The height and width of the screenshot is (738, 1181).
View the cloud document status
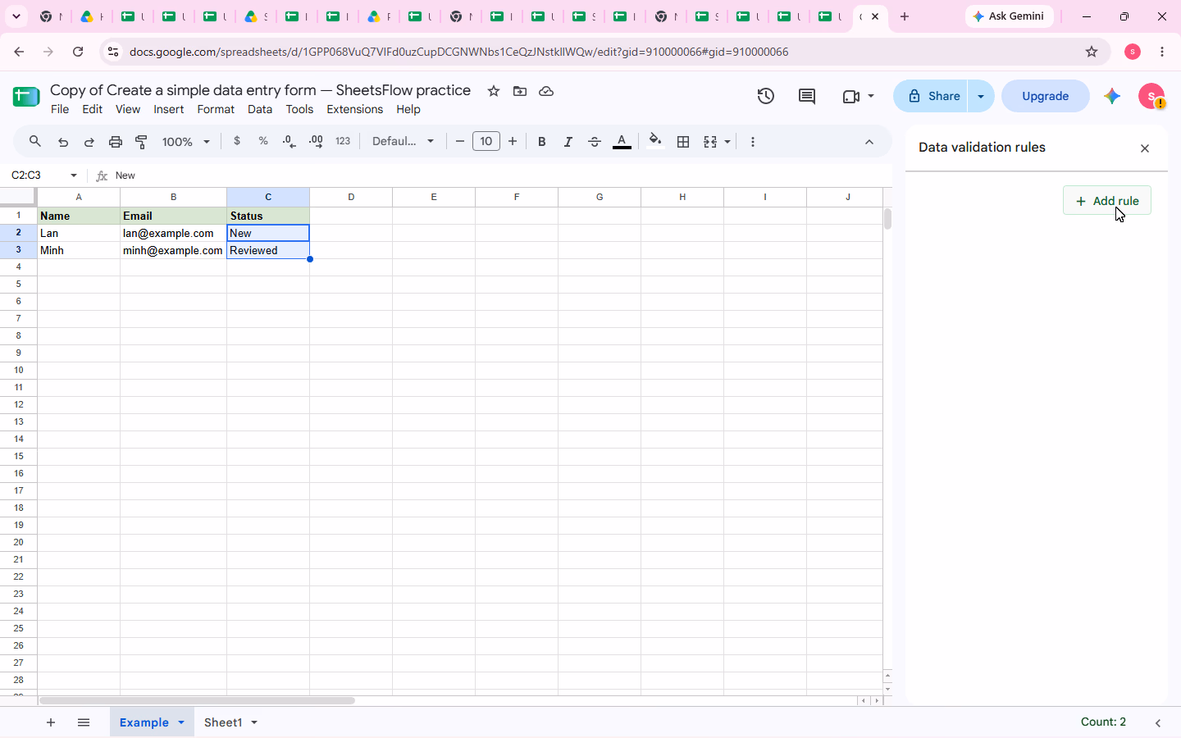tap(546, 91)
